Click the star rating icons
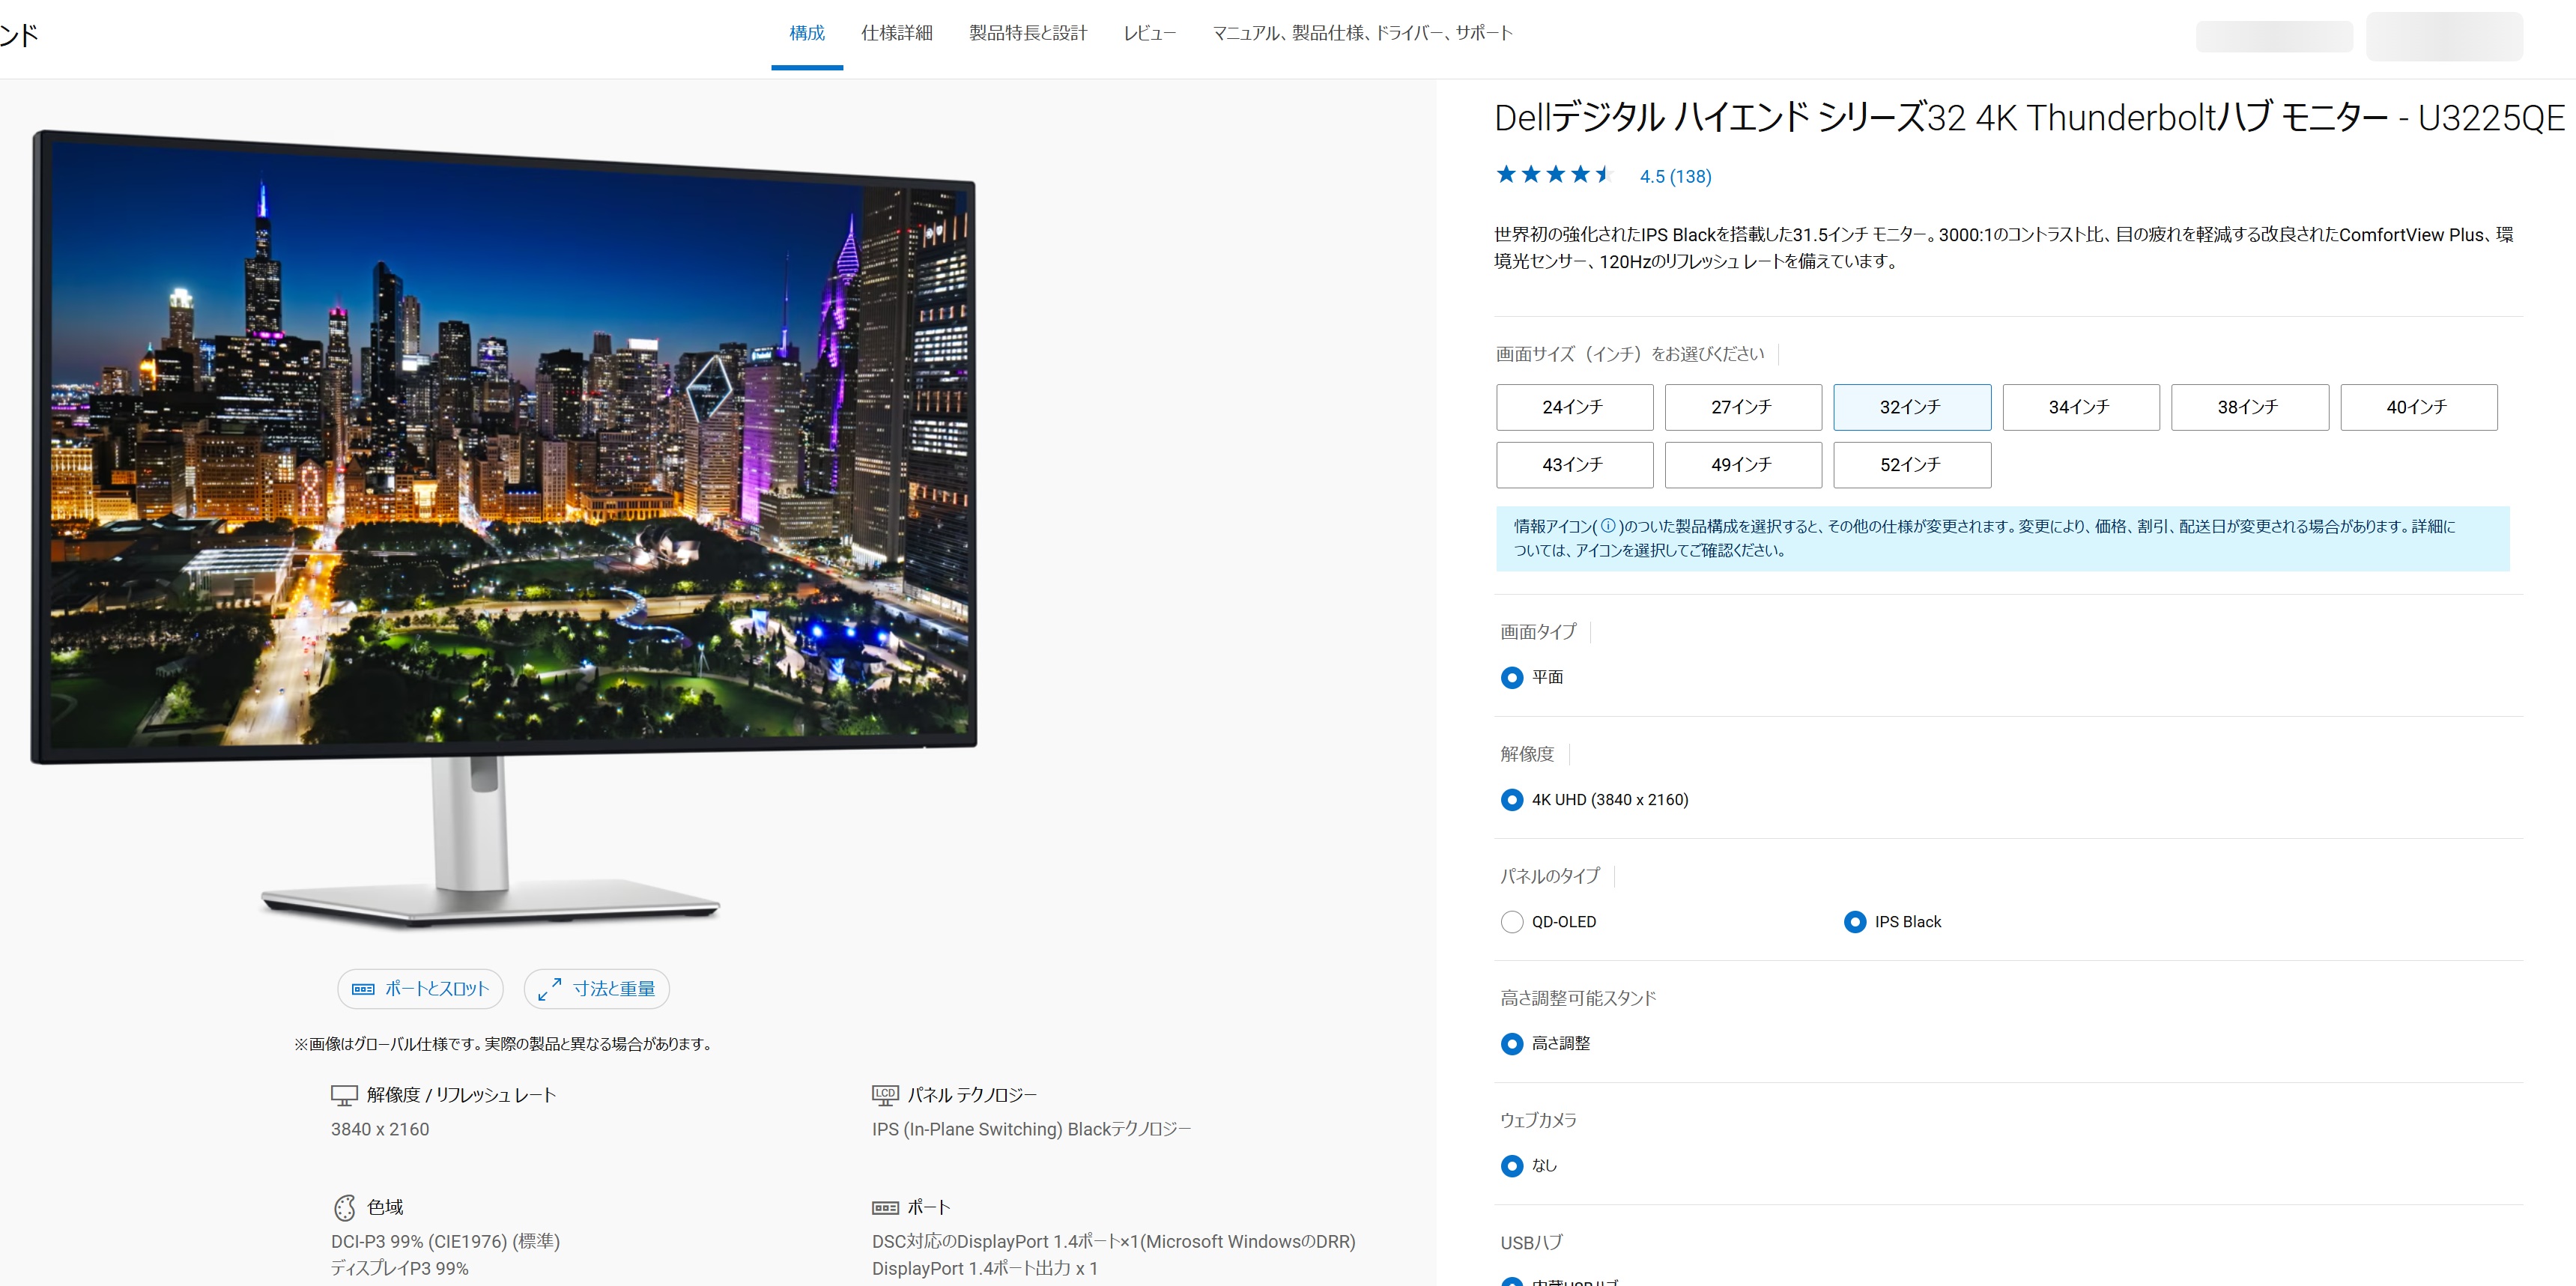 (1555, 175)
